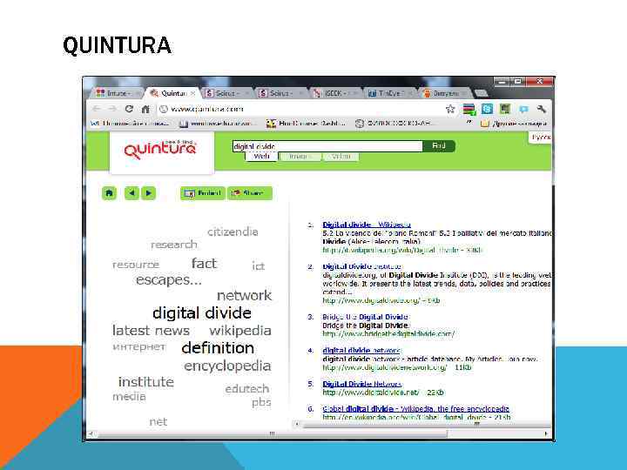Click the digital divide search field

pyautogui.click(x=327, y=146)
